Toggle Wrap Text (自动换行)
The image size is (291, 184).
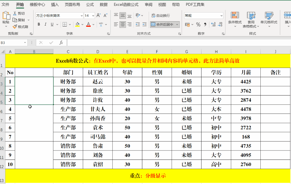click(161, 15)
